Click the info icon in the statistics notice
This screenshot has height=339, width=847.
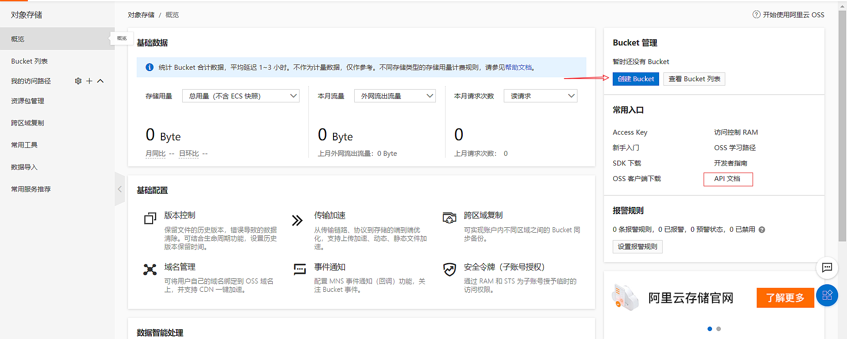(150, 67)
